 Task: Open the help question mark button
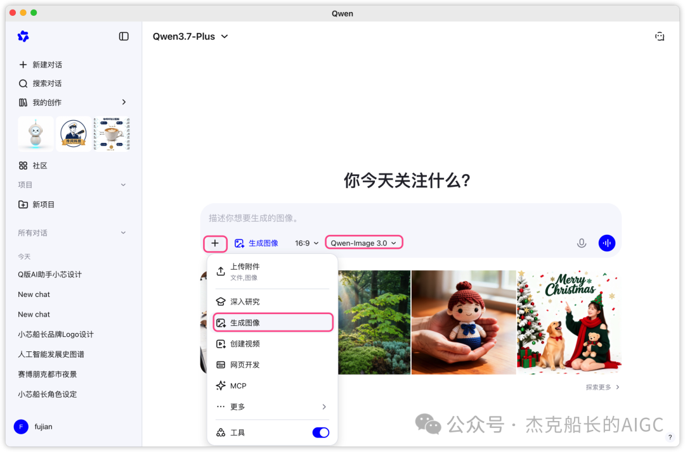(670, 437)
